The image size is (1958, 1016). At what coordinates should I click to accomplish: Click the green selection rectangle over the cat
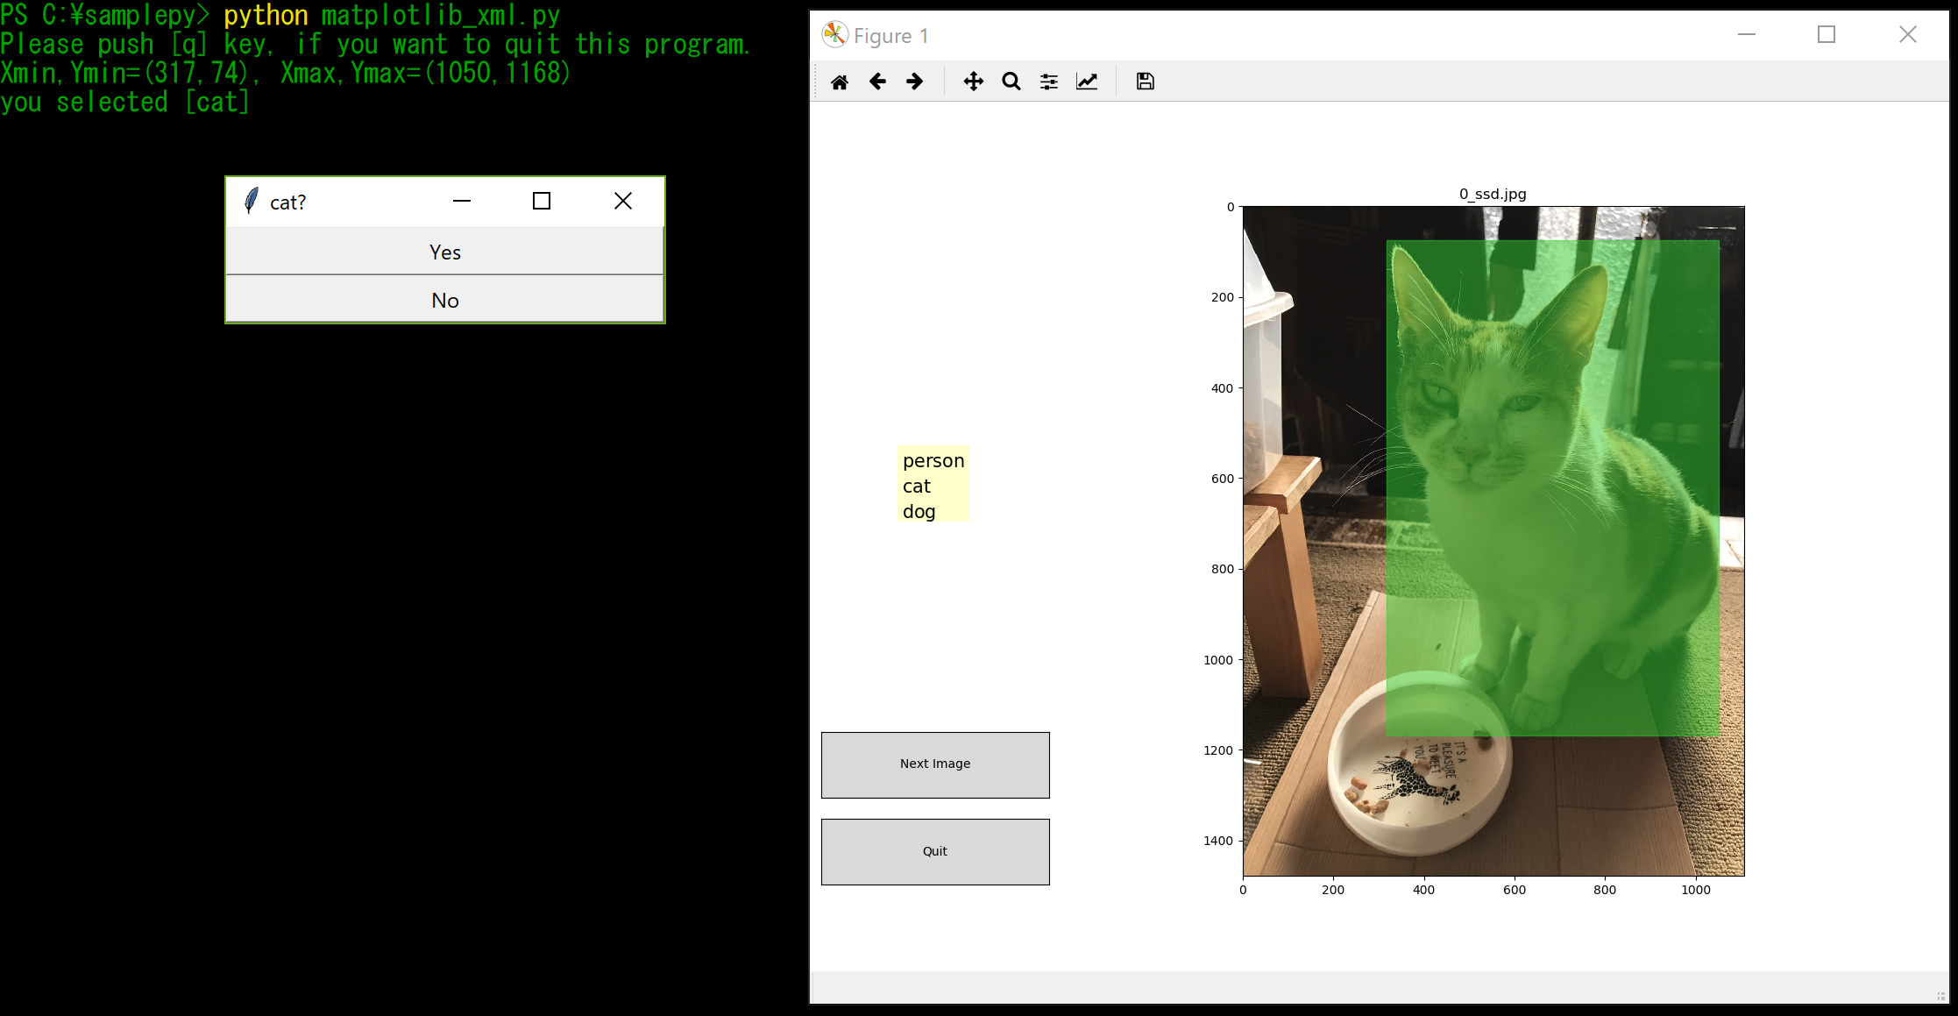point(1552,488)
